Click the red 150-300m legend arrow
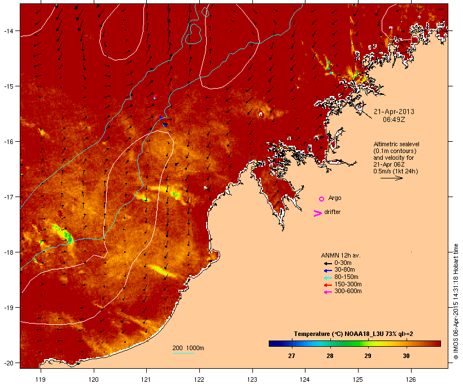463x384 pixels. click(327, 285)
